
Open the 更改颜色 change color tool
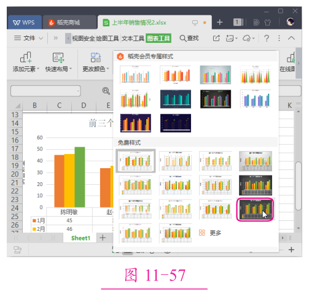(x=96, y=62)
